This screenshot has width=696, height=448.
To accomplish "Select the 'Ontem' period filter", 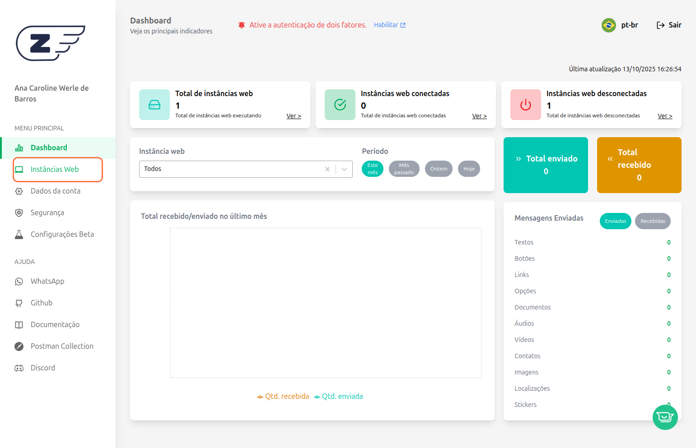I will point(438,169).
